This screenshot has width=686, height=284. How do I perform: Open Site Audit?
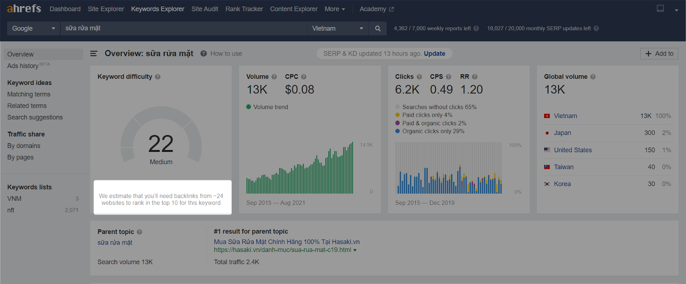(205, 9)
